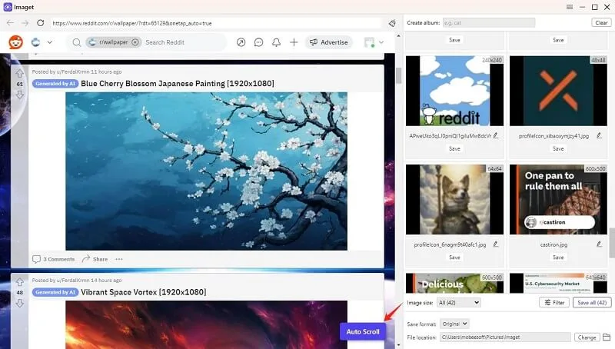Open the file location folder icon
The image size is (615, 349).
pos(607,337)
